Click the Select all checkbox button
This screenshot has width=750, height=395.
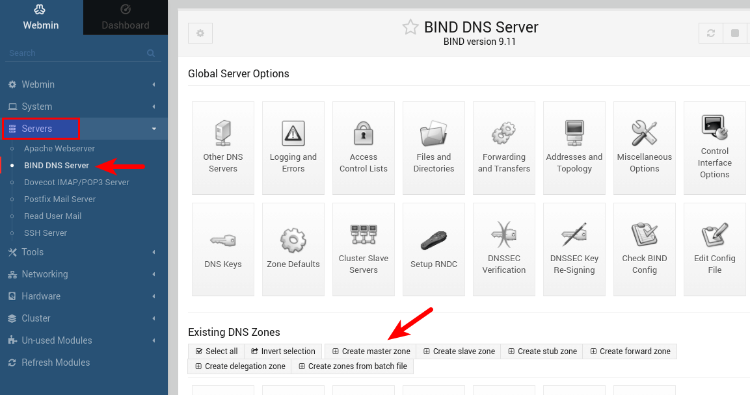click(217, 351)
